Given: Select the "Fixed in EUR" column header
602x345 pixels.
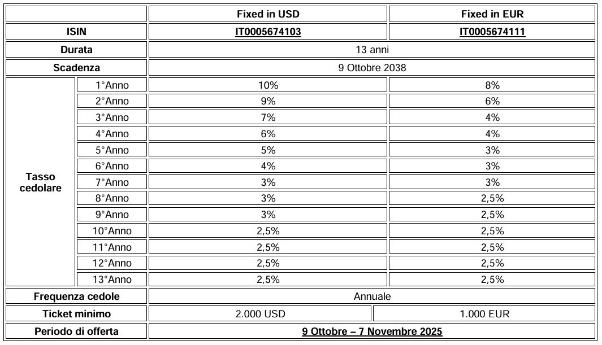Looking at the screenshot, I should click(x=492, y=14).
